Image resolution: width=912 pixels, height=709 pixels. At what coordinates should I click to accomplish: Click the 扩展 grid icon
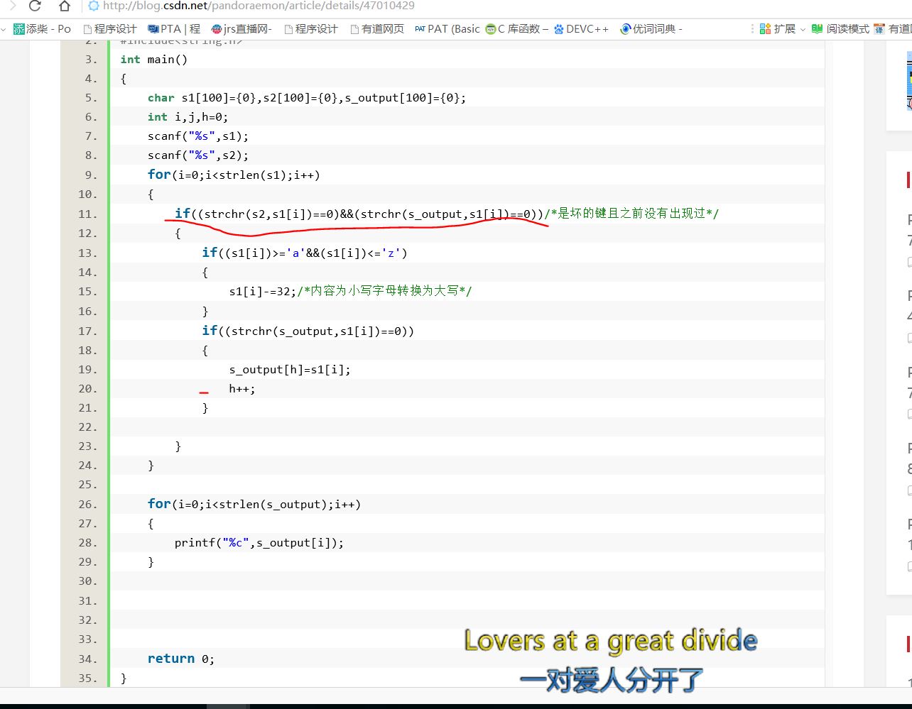coord(765,29)
